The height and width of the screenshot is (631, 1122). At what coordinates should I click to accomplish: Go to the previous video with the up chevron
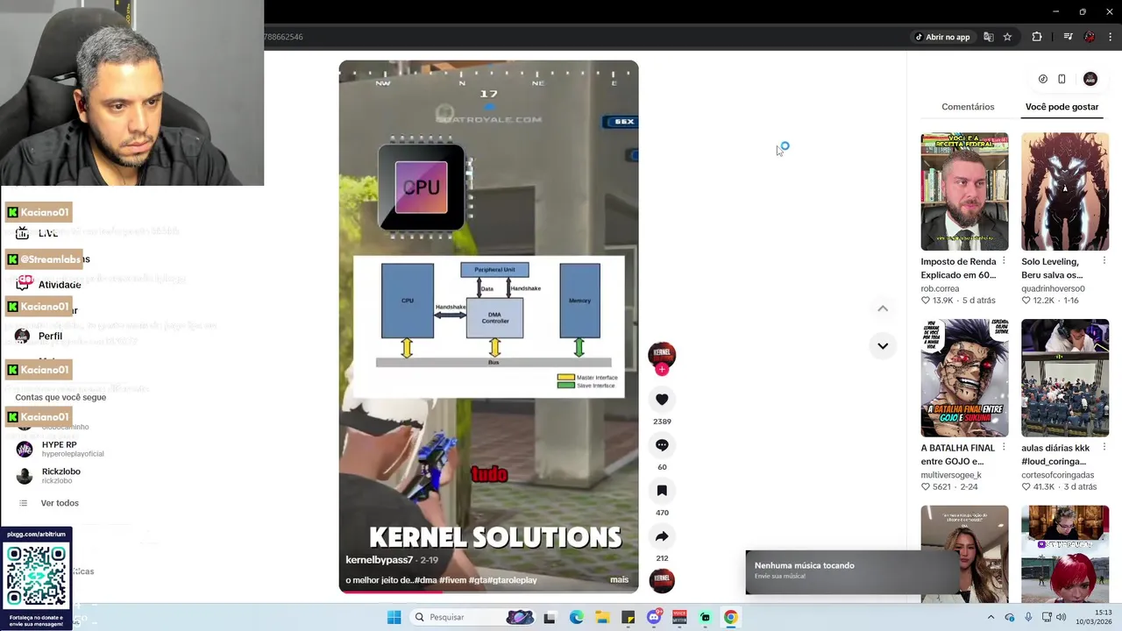tap(883, 308)
